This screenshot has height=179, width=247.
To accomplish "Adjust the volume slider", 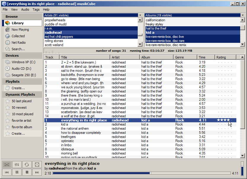I will pos(243,168).
